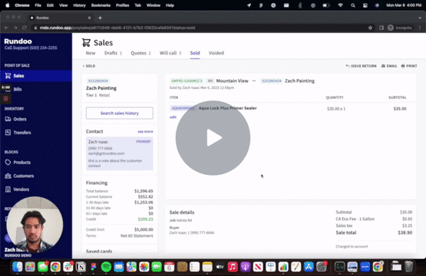This screenshot has width=426, height=276.
Task: Bookmark this page with the star icon
Action: [x=370, y=28]
